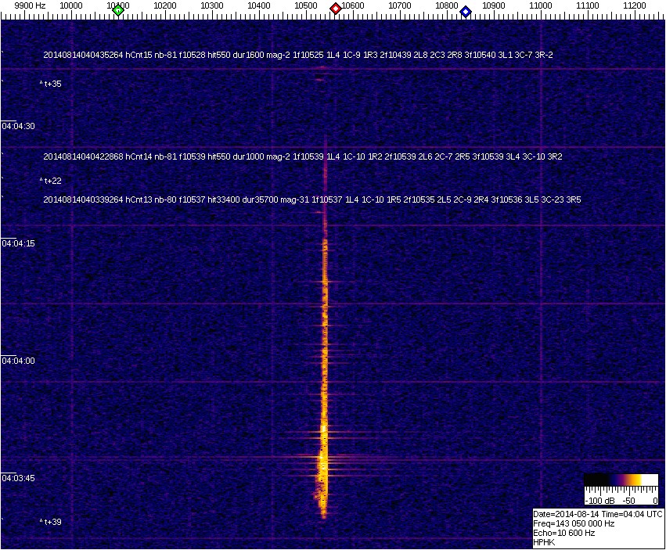Click the Date and Time info line
The width and height of the screenshot is (666, 550).
(598, 514)
